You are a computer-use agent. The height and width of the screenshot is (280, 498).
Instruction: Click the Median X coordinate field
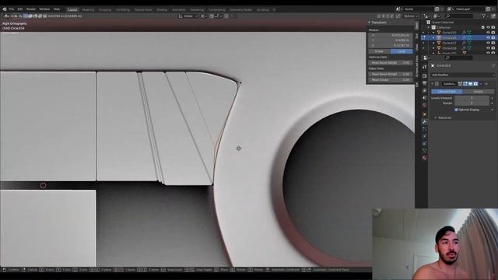pos(391,35)
